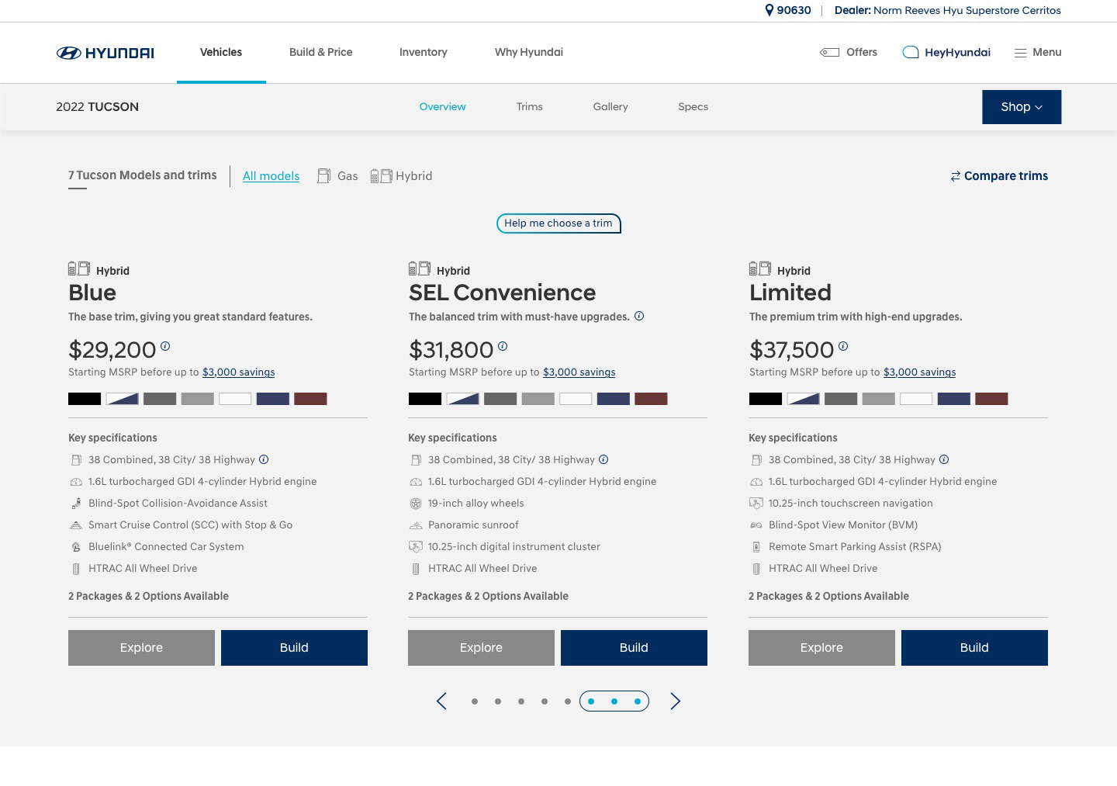Viewport: 1117px width, 786px height.
Task: Open $3,000 savings link under Limited
Action: coord(920,372)
